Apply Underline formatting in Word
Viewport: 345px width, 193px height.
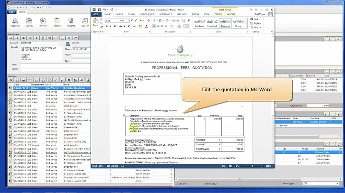coord(115,26)
